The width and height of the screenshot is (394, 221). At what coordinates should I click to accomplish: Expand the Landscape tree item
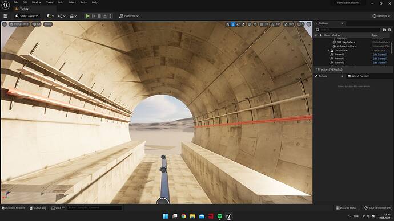pyautogui.click(x=328, y=50)
